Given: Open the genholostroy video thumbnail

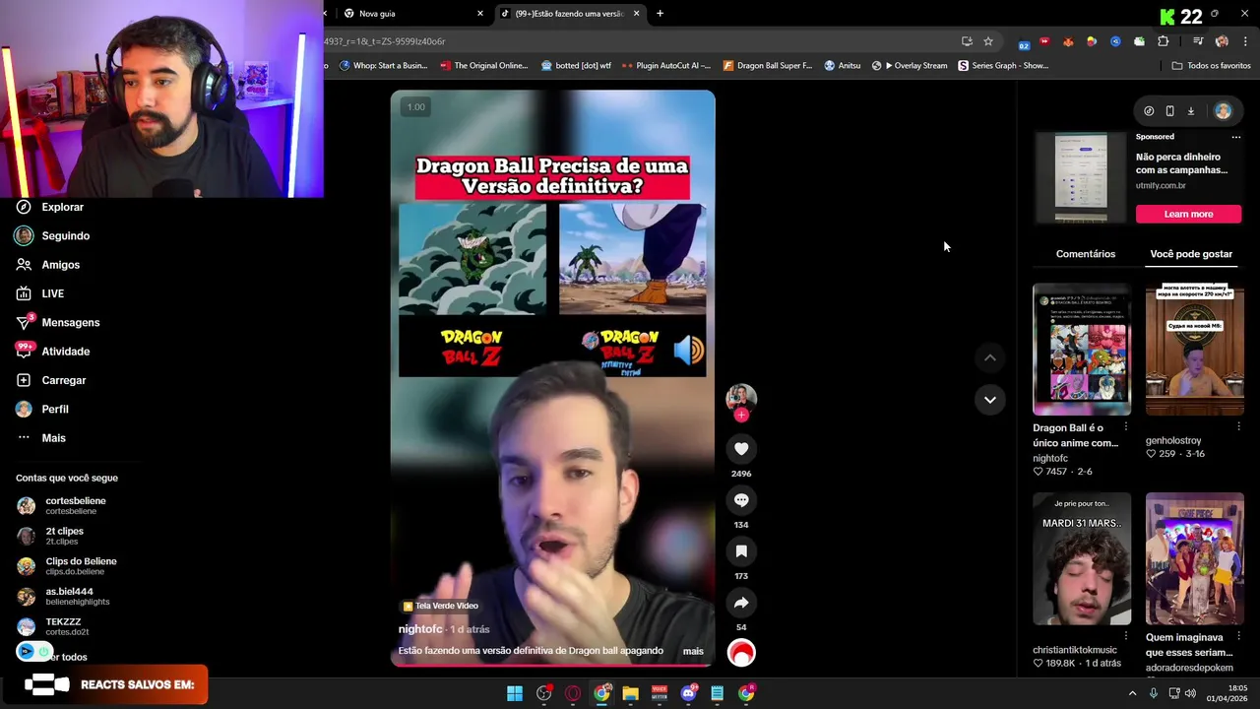Looking at the screenshot, I should tap(1194, 350).
